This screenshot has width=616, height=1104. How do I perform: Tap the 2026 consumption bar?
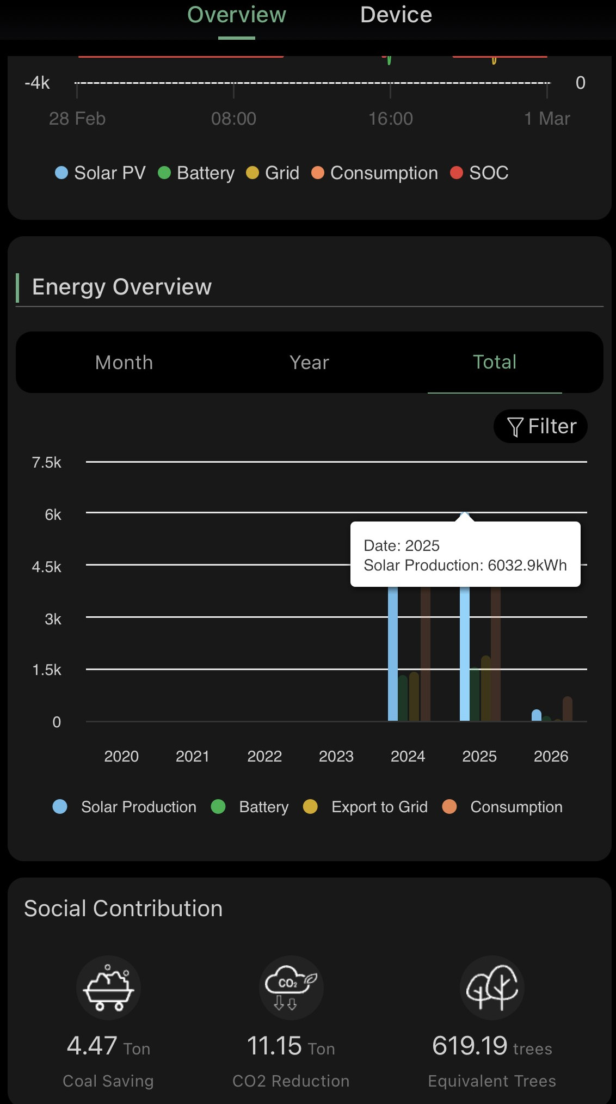click(x=568, y=709)
